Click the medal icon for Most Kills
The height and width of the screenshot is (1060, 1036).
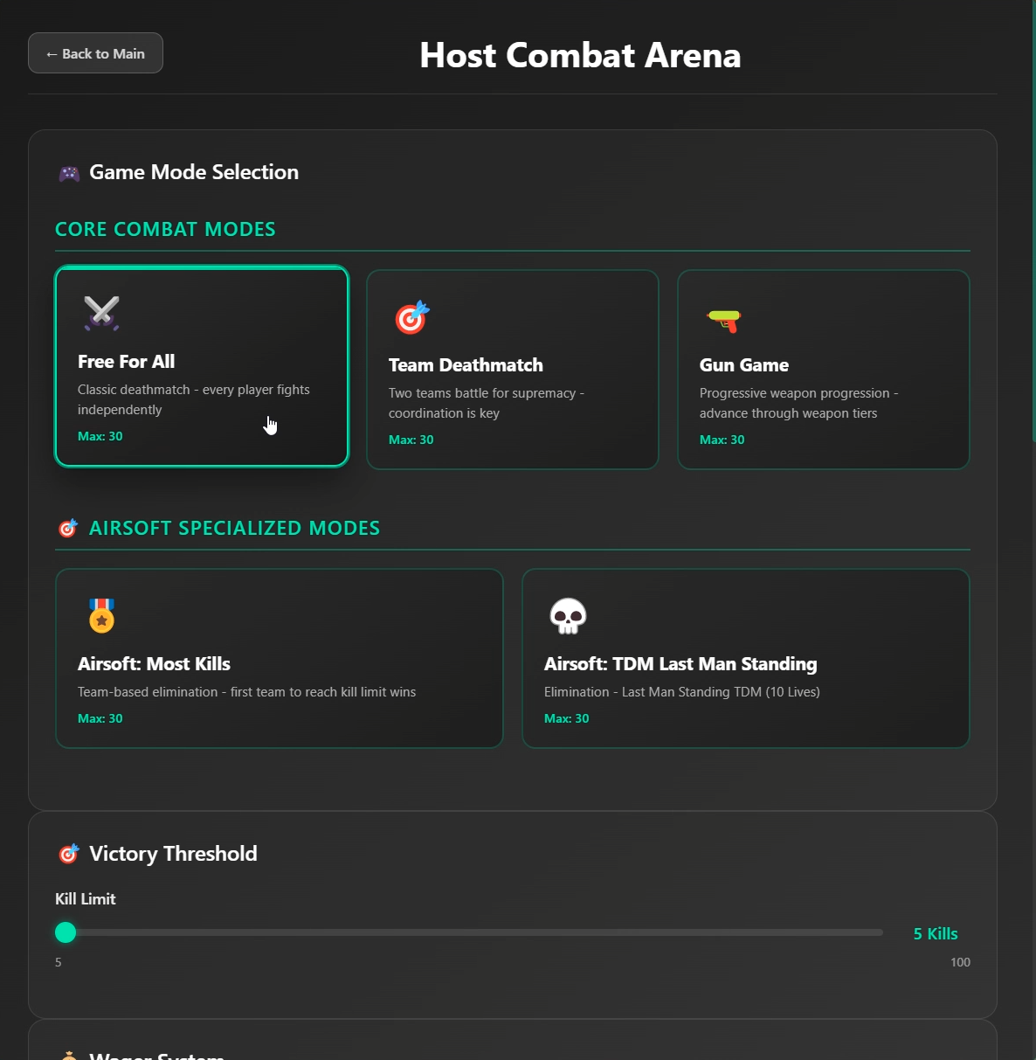point(101,615)
